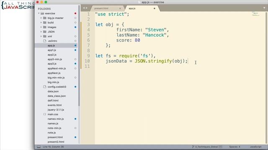Image resolution: width=268 pixels, height=150 pixels.
Task: Click the FOLDERS sidebar heading
Action: point(44,9)
